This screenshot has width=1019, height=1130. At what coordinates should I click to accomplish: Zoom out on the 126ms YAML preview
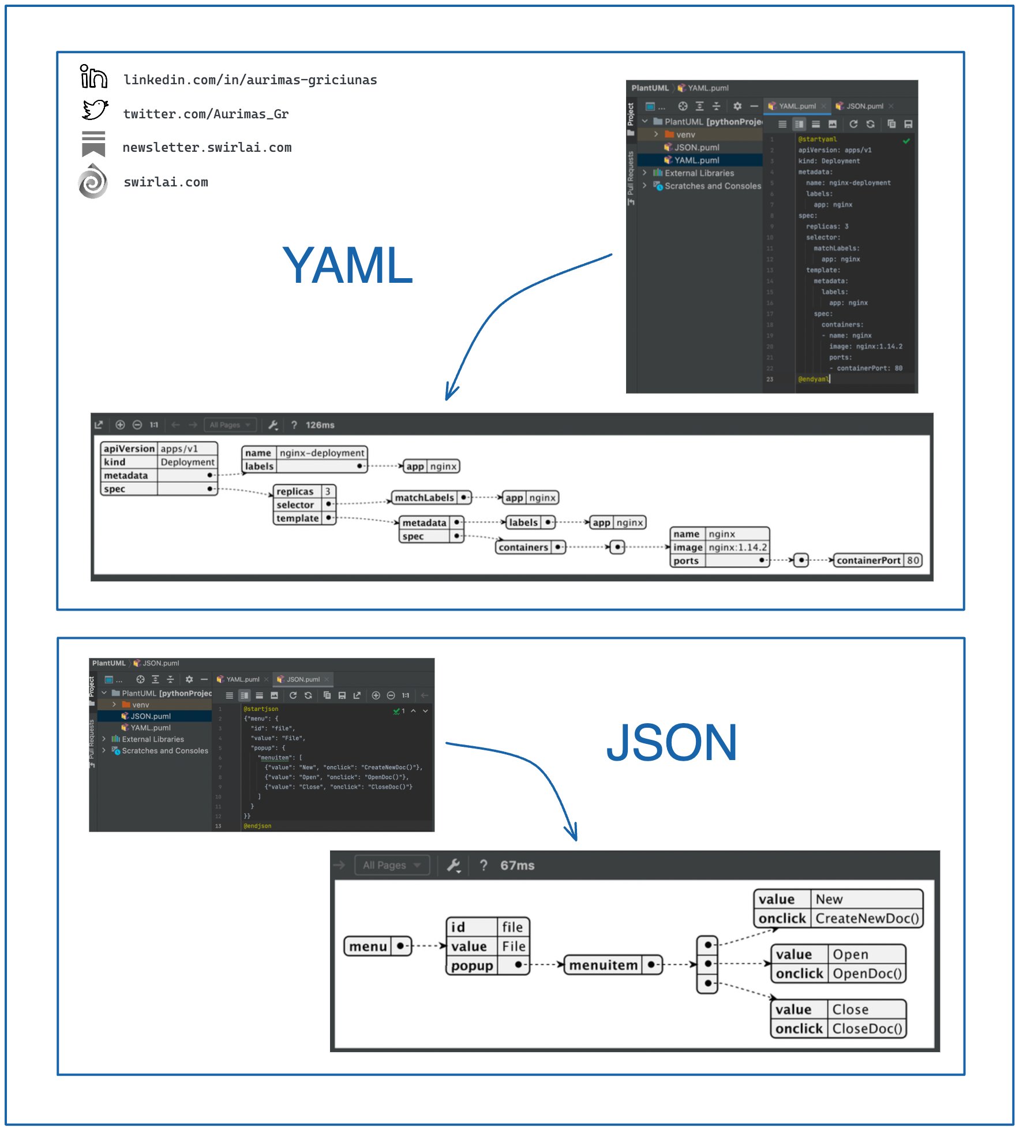(x=137, y=425)
